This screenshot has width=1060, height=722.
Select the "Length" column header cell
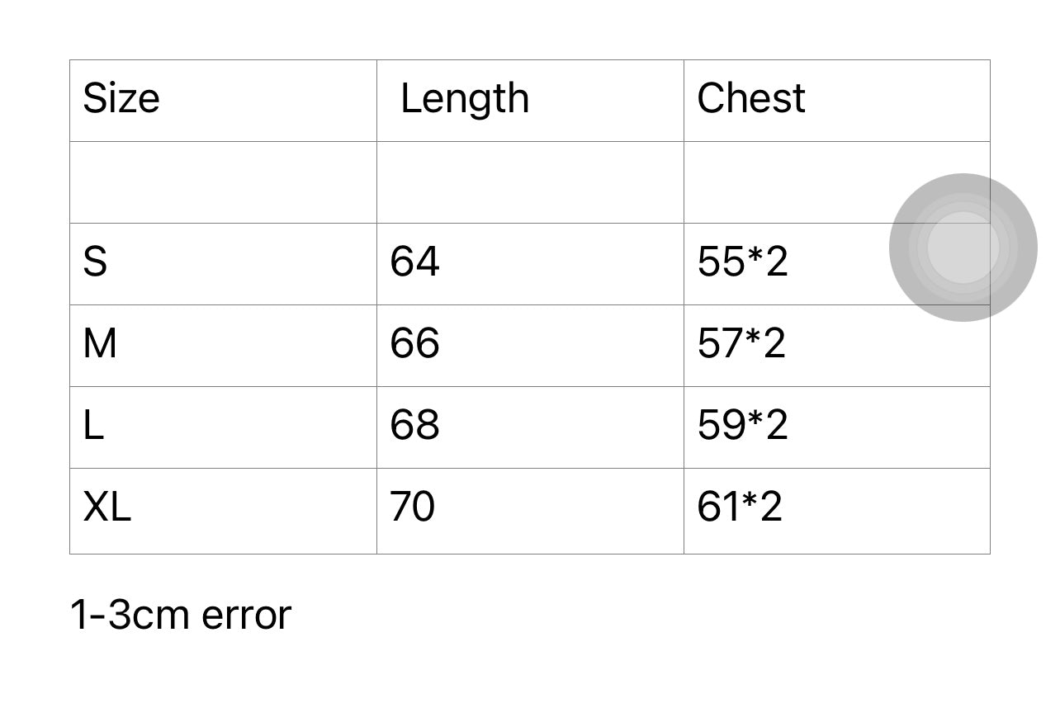tap(465, 99)
